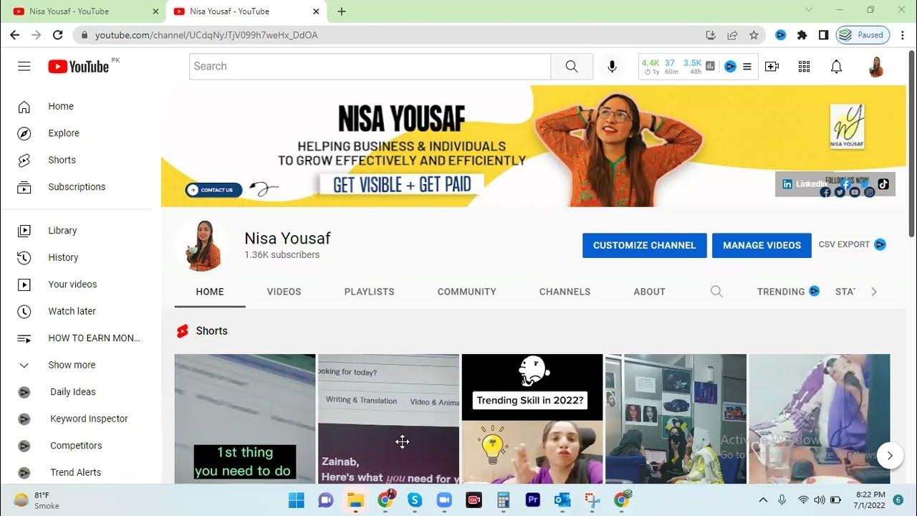
Task: Open the Create video camera icon
Action: 772,67
